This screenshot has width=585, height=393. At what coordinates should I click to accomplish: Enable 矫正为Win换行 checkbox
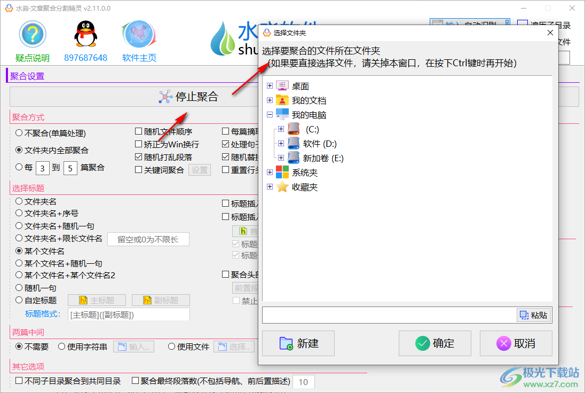(x=167, y=144)
